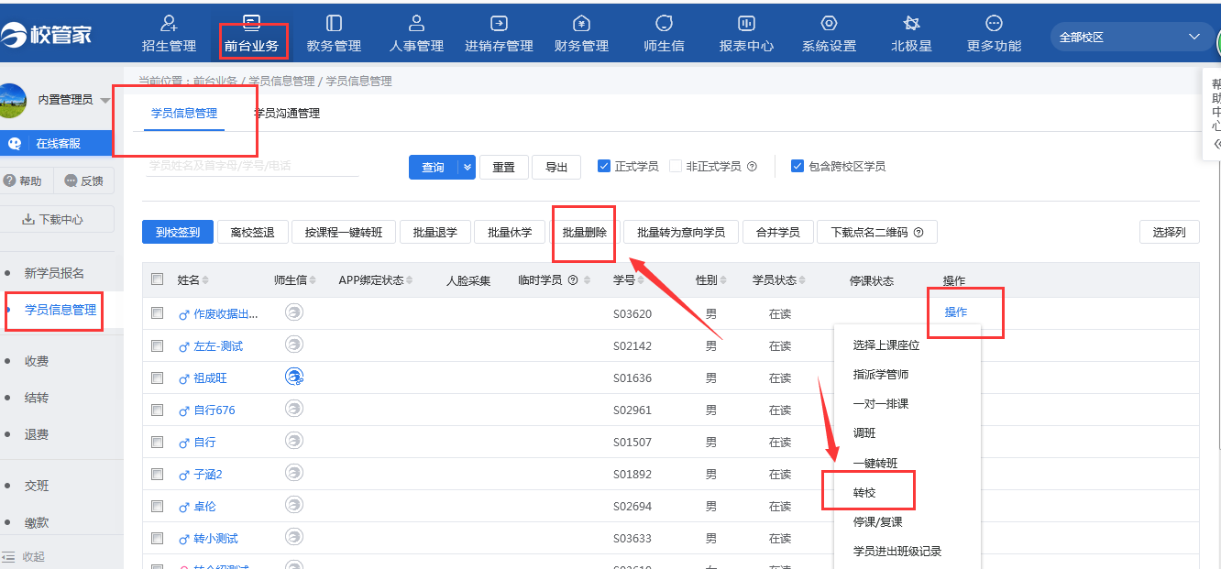The image size is (1221, 569).
Task: Click the 批量删除 button
Action: [585, 232]
